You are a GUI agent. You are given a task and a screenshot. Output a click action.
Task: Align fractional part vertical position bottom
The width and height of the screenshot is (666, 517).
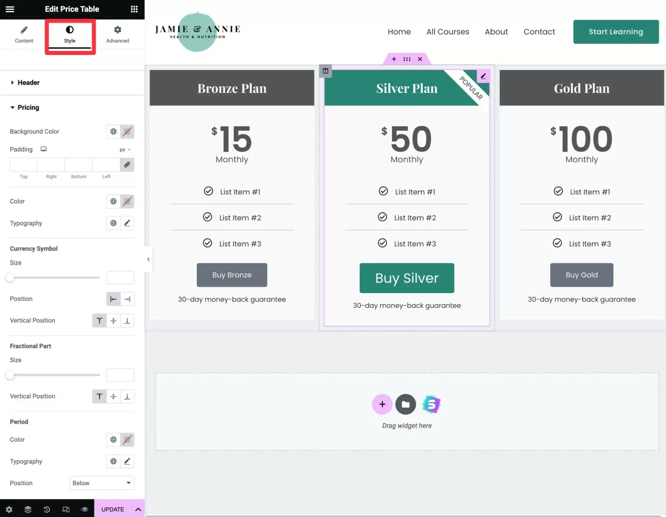(127, 396)
